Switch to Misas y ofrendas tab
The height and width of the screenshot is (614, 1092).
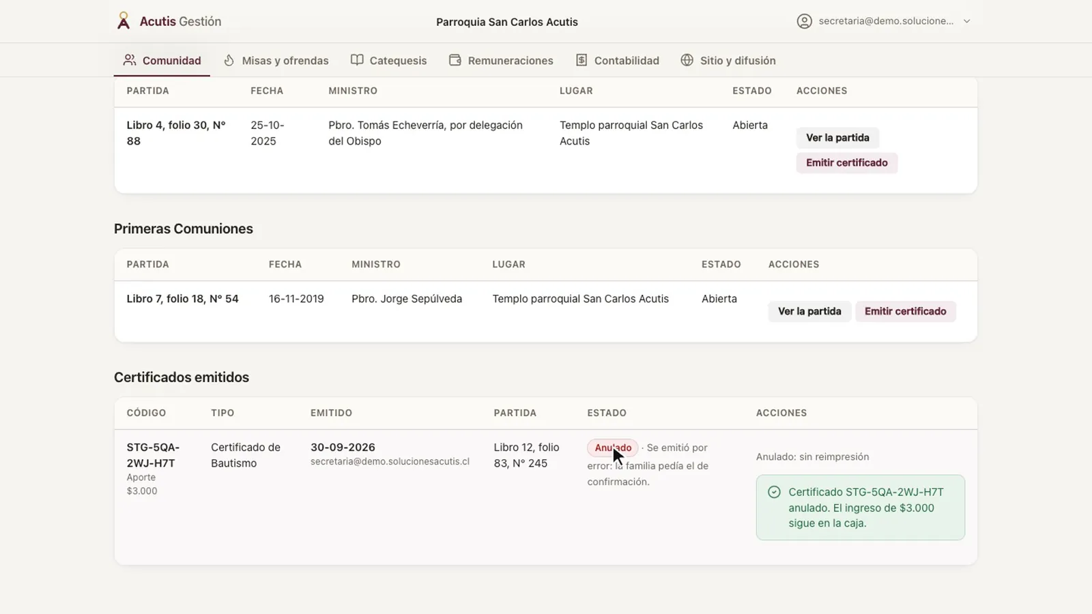276,60
